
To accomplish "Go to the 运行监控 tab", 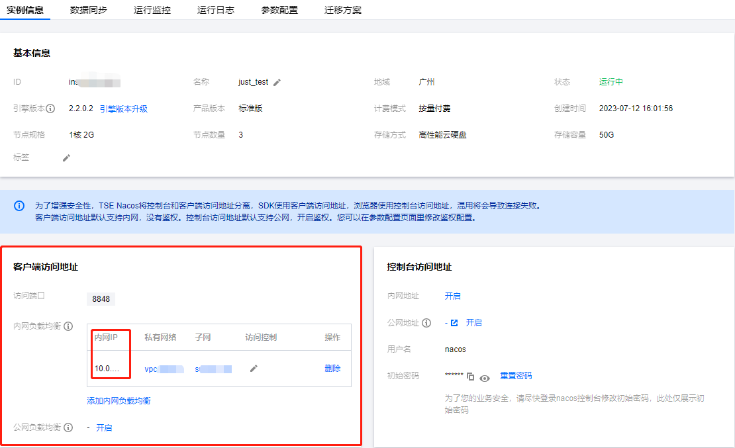I will click(152, 10).
